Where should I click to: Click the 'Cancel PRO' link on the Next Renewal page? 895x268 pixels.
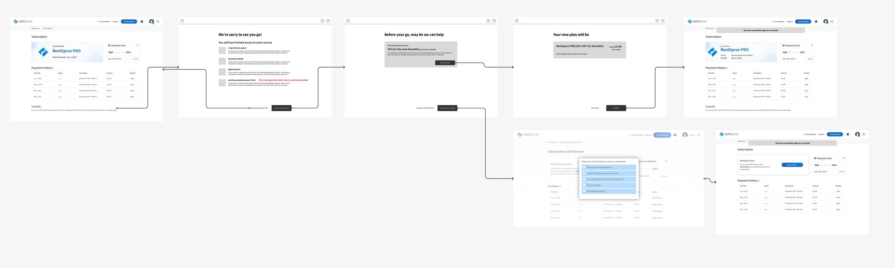tap(36, 107)
